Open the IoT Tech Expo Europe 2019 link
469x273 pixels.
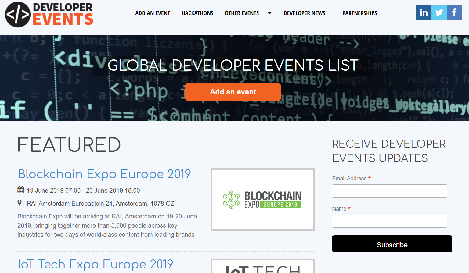point(95,264)
